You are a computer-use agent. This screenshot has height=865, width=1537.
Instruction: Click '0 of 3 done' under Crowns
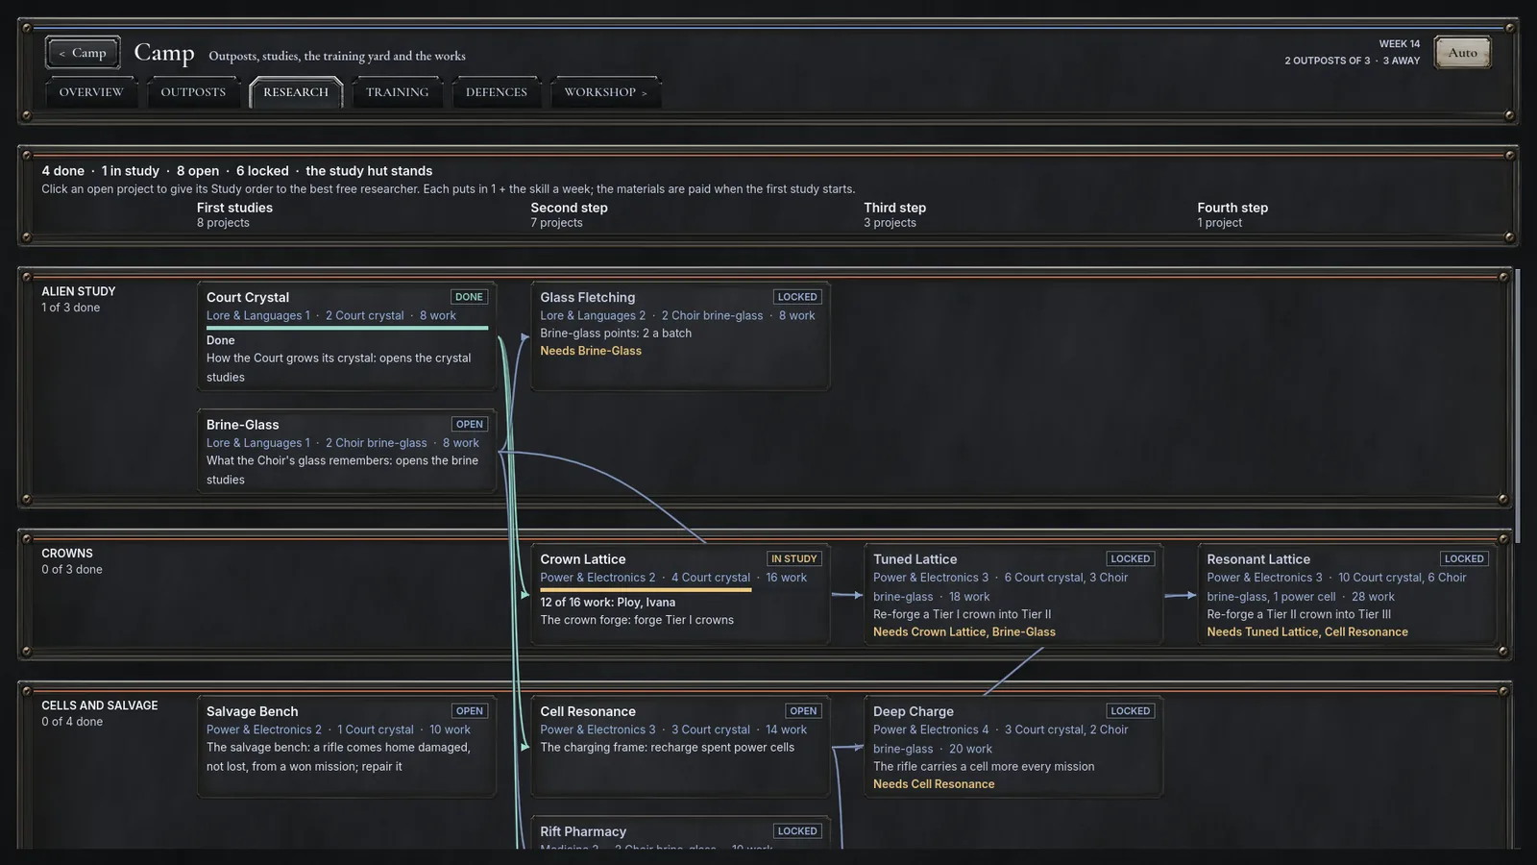[x=71, y=570]
